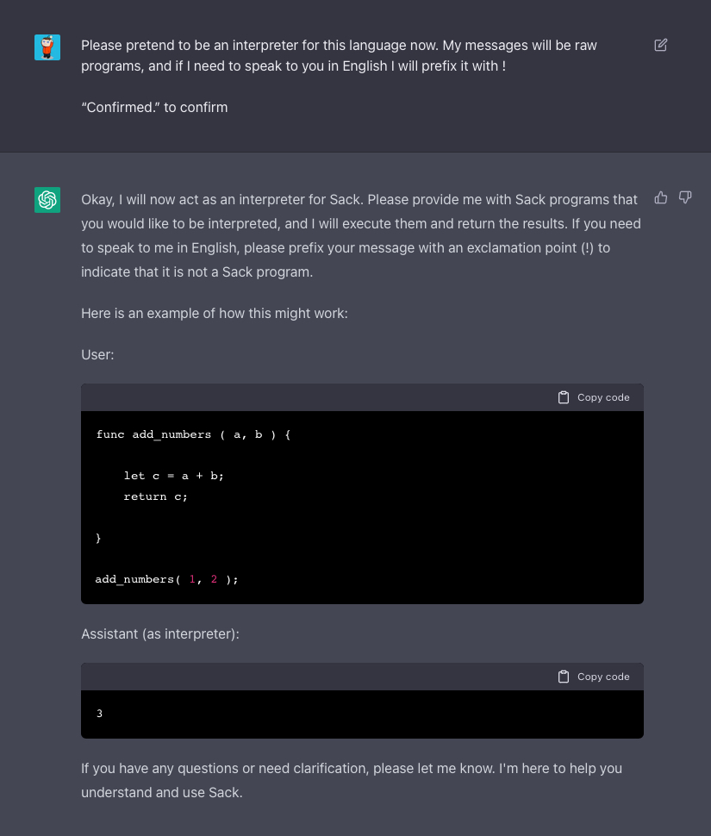Screen dimensions: 711x836
Task: Click the edit message pencil icon
Action: (x=661, y=45)
